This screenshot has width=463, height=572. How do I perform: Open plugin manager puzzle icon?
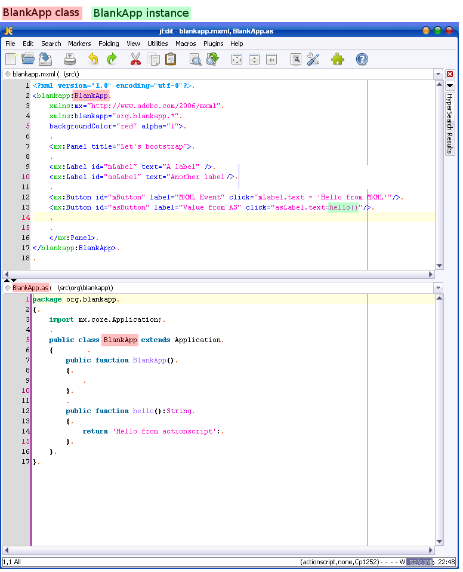pyautogui.click(x=338, y=59)
